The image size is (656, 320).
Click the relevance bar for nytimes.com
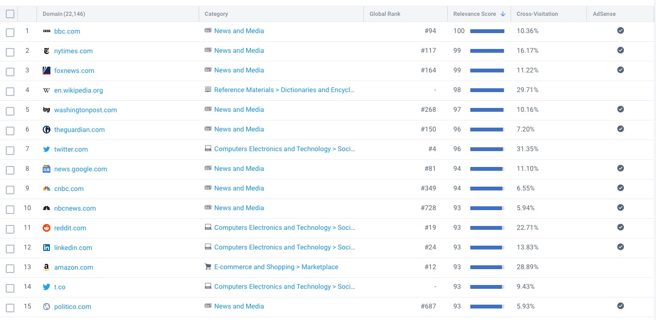click(x=487, y=50)
